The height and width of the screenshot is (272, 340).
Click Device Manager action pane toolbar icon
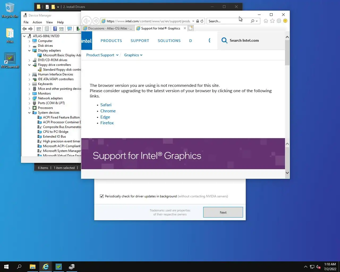click(x=61, y=29)
